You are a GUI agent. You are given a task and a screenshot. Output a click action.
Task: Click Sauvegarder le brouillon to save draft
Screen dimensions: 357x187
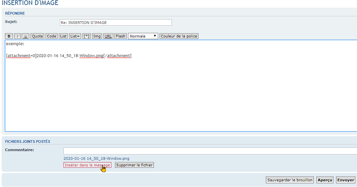coord(290,180)
